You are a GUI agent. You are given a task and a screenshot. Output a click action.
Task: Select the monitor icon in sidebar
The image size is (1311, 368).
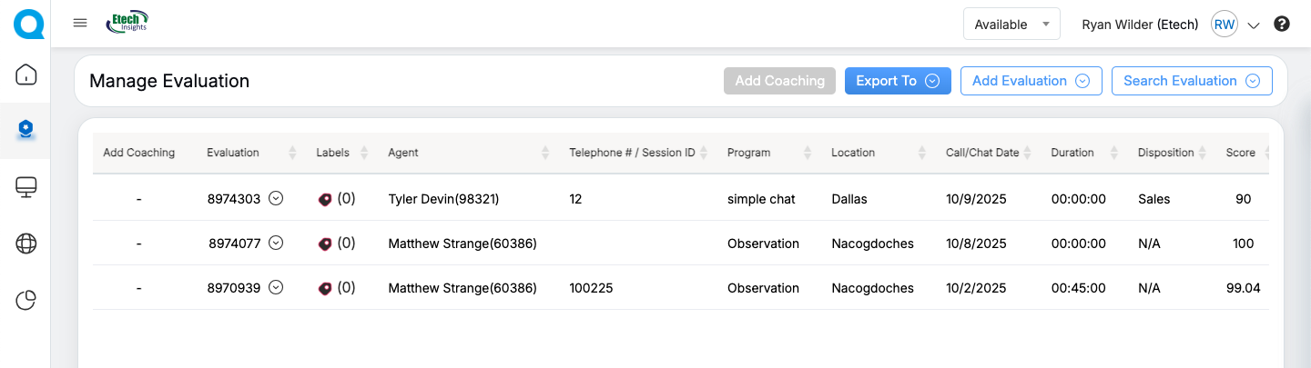click(x=25, y=187)
